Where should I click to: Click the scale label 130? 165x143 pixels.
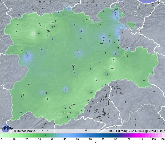tap(163, 139)
